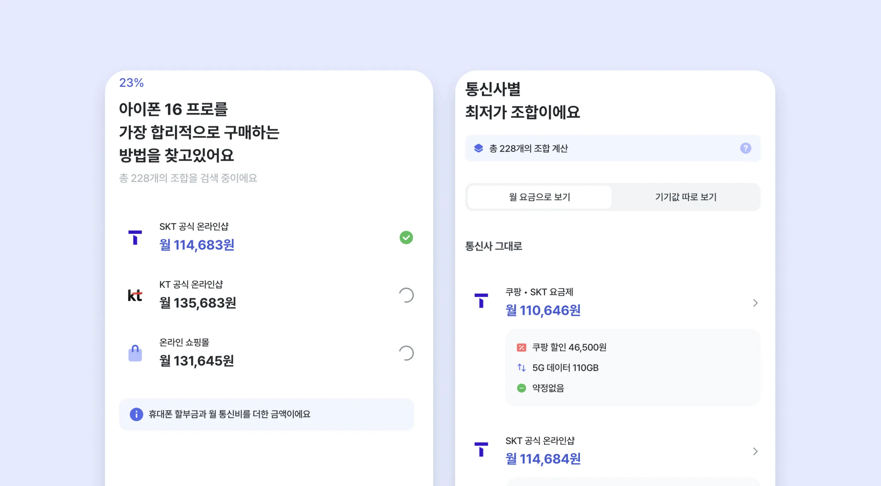Click the 월 131,645원 price
Viewport: 881px width, 486px height.
196,361
